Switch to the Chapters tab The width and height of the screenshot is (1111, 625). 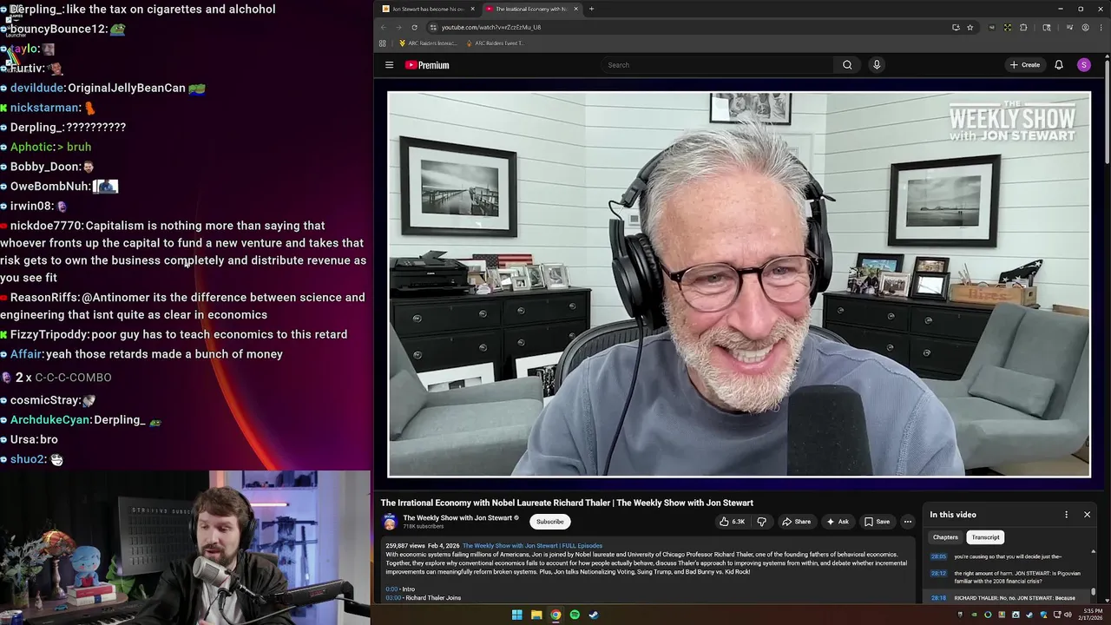(x=945, y=537)
